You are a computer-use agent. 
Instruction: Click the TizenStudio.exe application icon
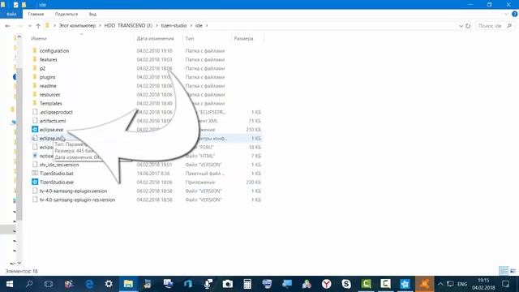[35, 182]
